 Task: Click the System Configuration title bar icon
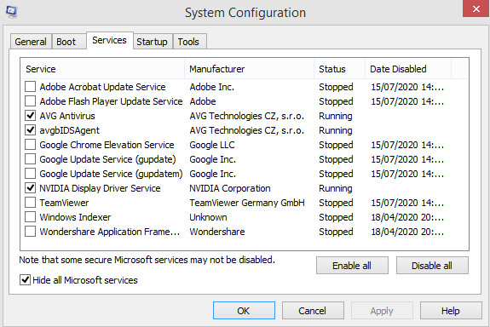pyautogui.click(x=12, y=12)
